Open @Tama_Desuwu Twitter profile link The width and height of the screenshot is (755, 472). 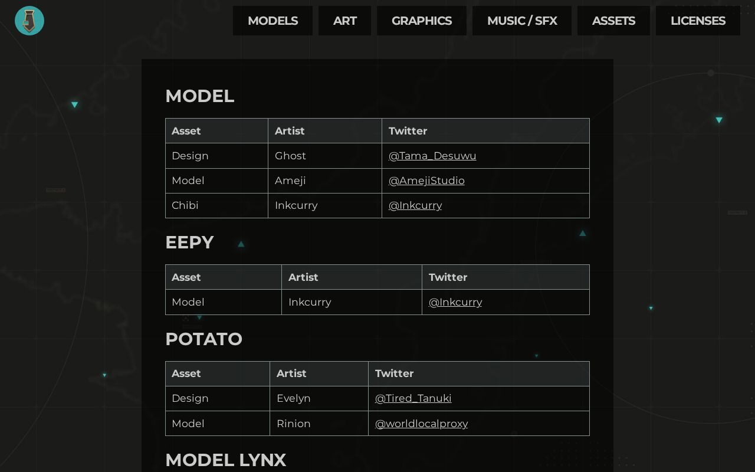click(432, 156)
